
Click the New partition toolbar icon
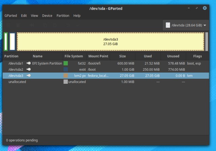coord(8,25)
